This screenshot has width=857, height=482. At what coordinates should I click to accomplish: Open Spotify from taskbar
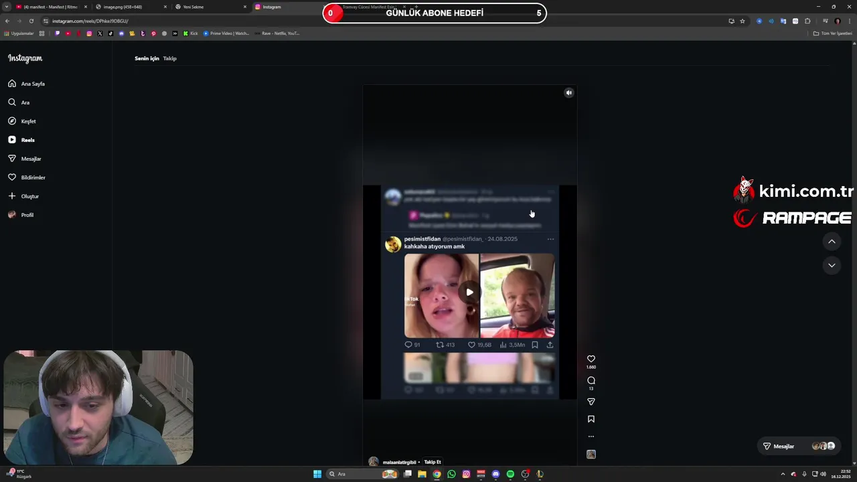(510, 474)
